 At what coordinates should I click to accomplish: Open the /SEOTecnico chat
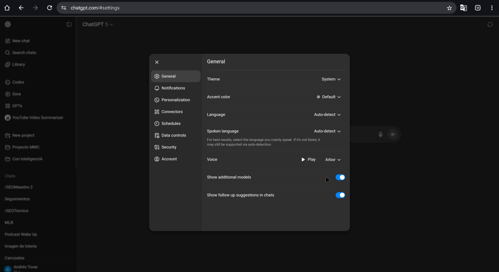click(38, 211)
